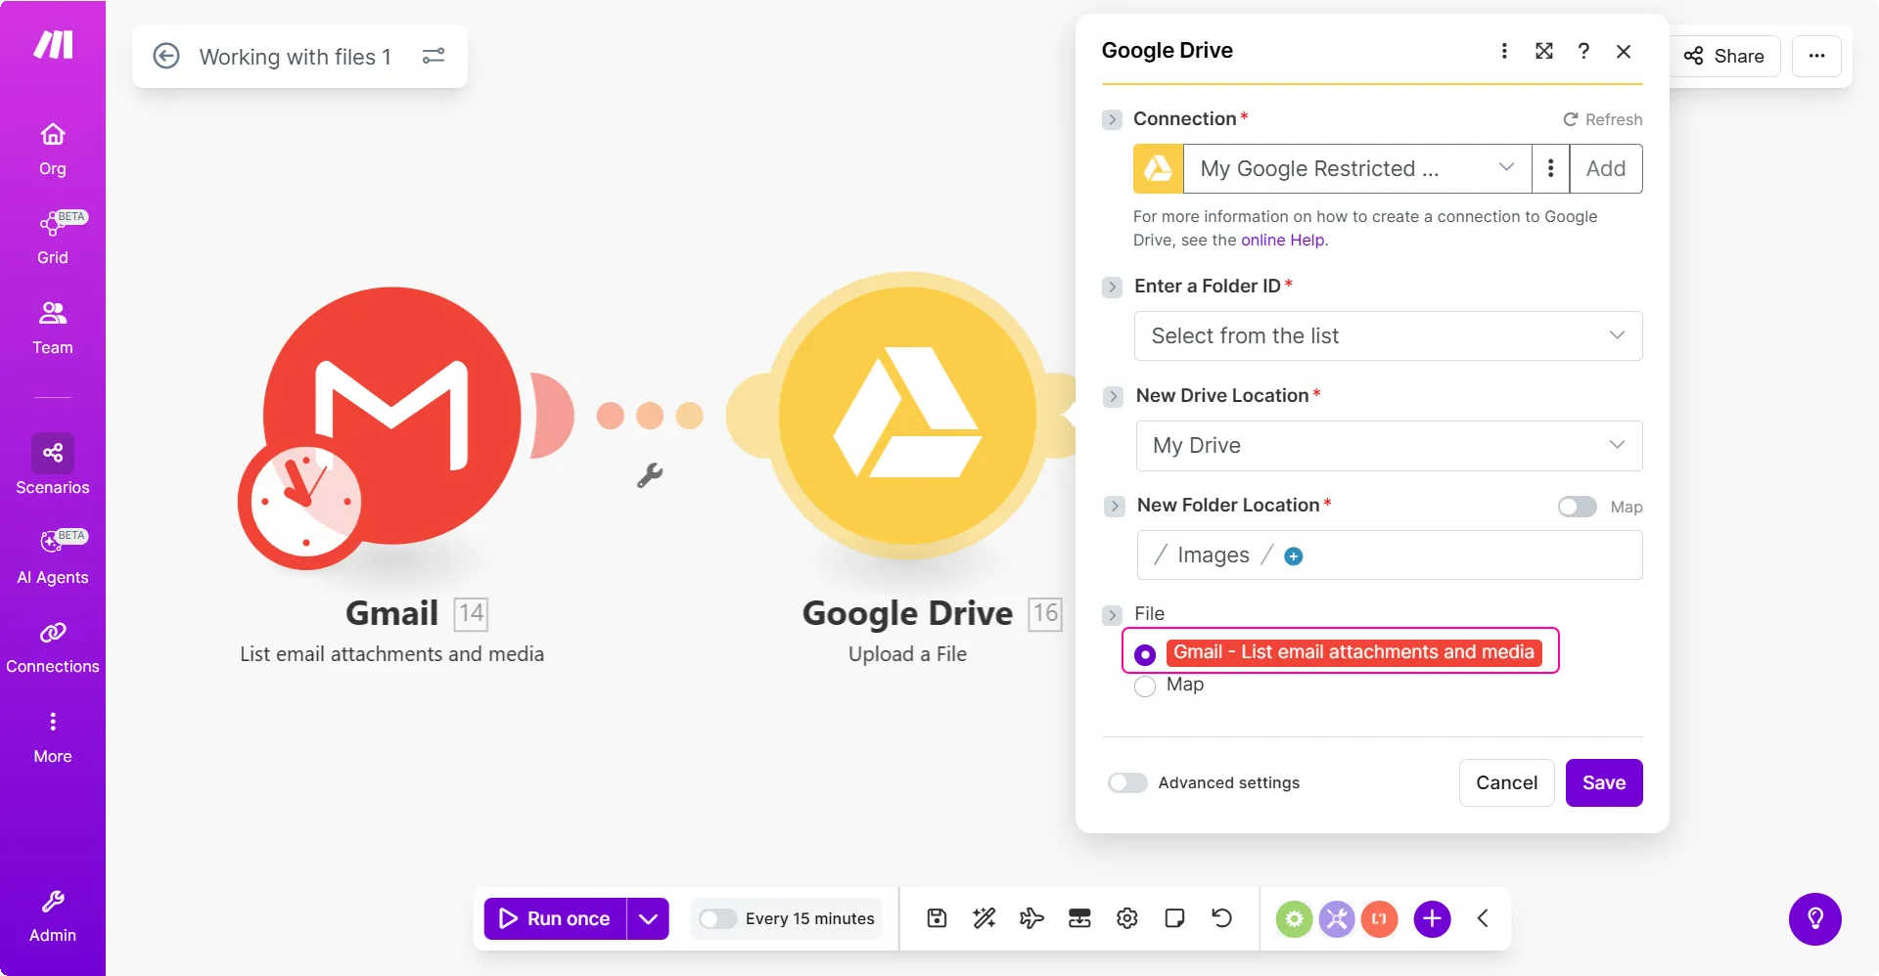Click the wrench route settings icon
The image size is (1879, 976).
click(x=650, y=475)
